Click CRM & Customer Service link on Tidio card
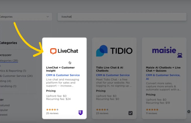The height and width of the screenshot is (123, 191). pyautogui.click(x=113, y=75)
